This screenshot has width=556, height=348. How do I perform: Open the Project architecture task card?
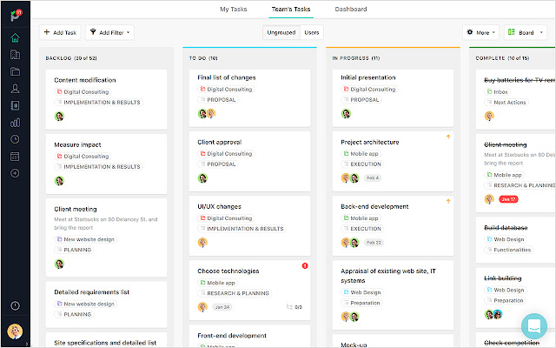point(370,143)
